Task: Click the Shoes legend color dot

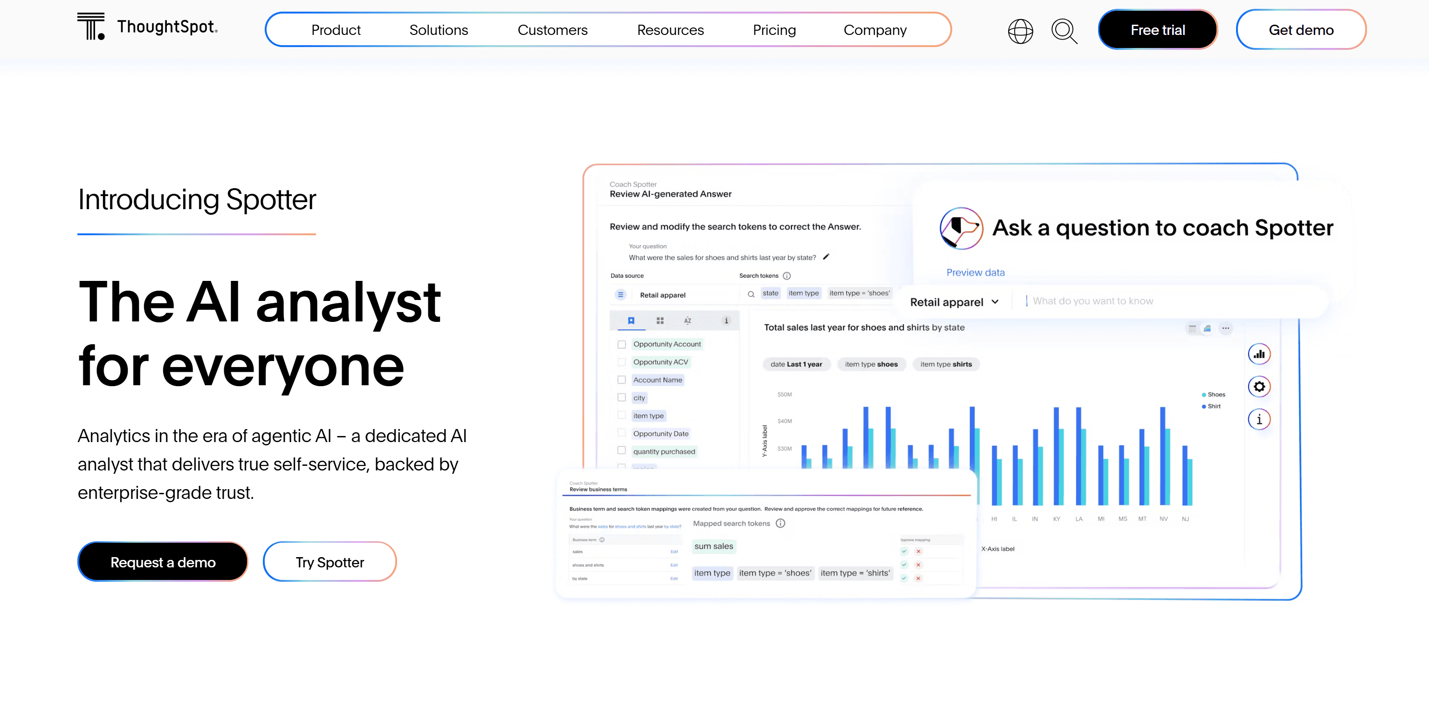Action: point(1204,395)
